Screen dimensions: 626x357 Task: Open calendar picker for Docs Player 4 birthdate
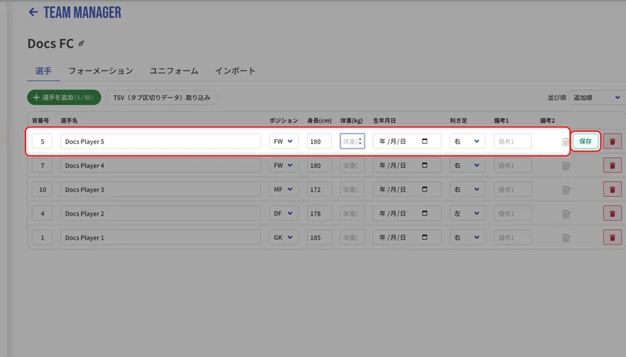(x=424, y=165)
